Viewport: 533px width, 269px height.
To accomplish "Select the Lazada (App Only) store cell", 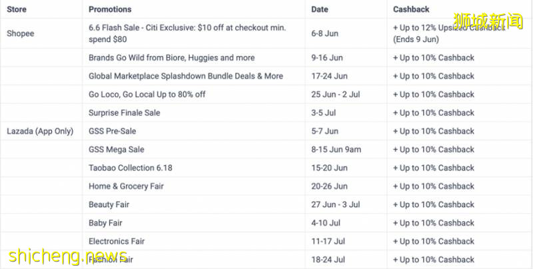I will [40, 131].
